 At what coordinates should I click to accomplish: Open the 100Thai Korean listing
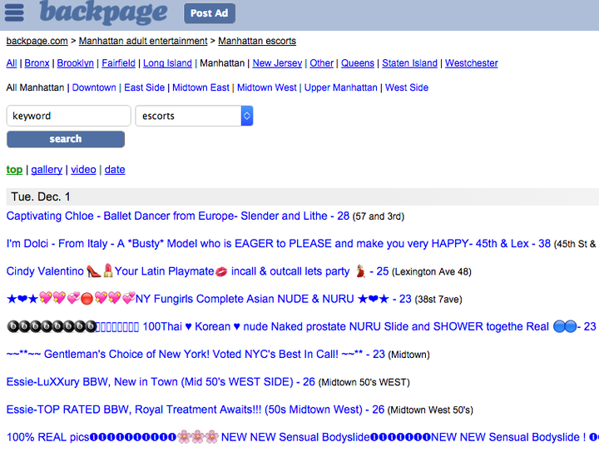coord(302,326)
